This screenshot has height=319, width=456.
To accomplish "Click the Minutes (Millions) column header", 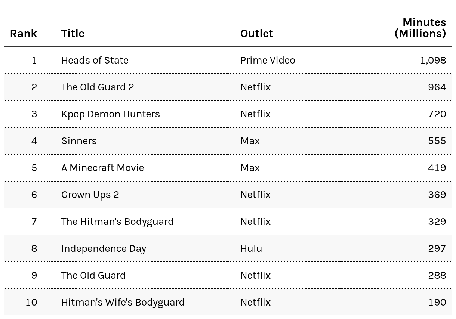I will (420, 28).
